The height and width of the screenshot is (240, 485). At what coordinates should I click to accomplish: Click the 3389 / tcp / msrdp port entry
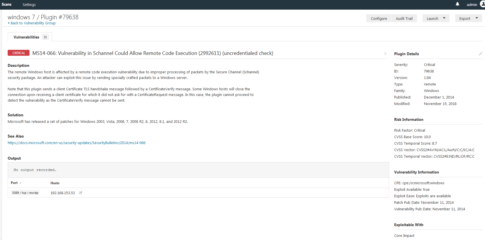pyautogui.click(x=25, y=193)
